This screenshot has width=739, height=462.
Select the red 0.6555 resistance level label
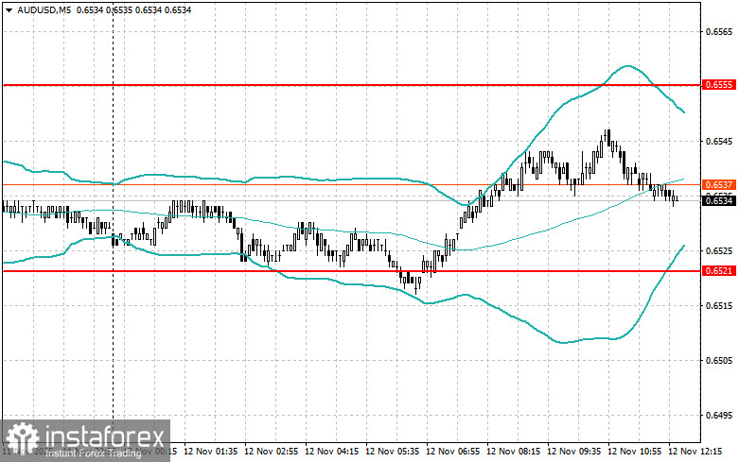718,85
